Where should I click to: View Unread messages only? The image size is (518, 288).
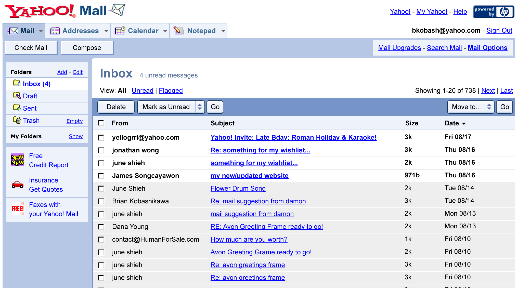[143, 90]
